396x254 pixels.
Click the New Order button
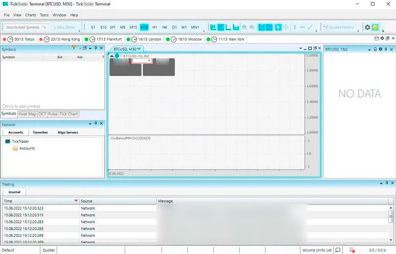pos(63,27)
